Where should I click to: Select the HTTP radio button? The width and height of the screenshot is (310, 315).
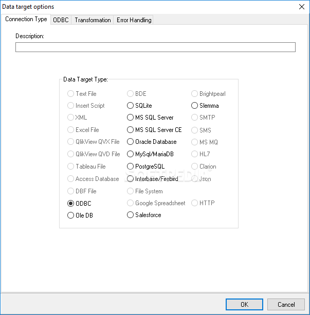[x=194, y=203]
